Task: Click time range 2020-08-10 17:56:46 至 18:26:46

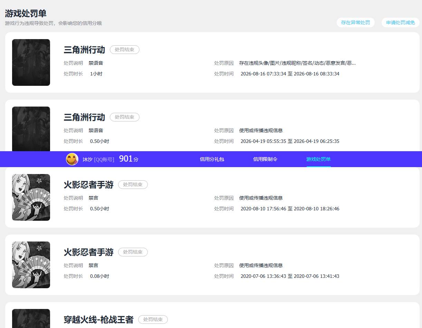Action: (290, 209)
